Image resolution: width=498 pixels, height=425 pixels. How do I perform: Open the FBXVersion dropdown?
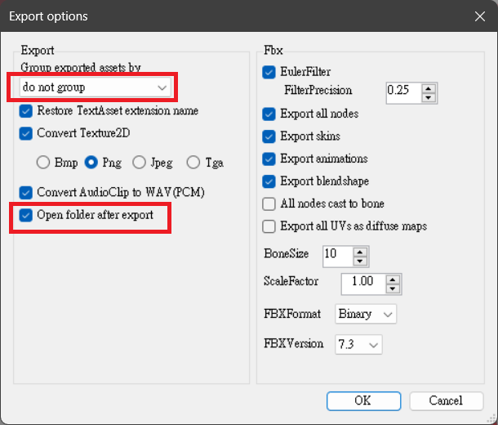point(358,345)
